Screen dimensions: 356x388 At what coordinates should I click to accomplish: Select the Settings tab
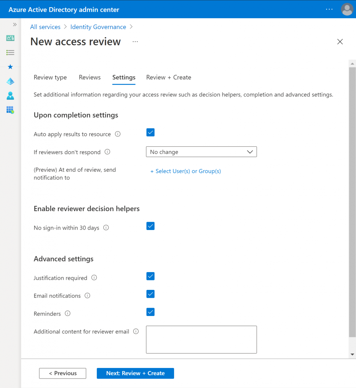coord(124,77)
